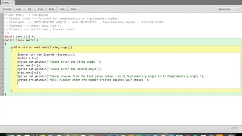Click the closing brace of the main method
Viewport: 242px width, 136px height.
click(x=12, y=91)
